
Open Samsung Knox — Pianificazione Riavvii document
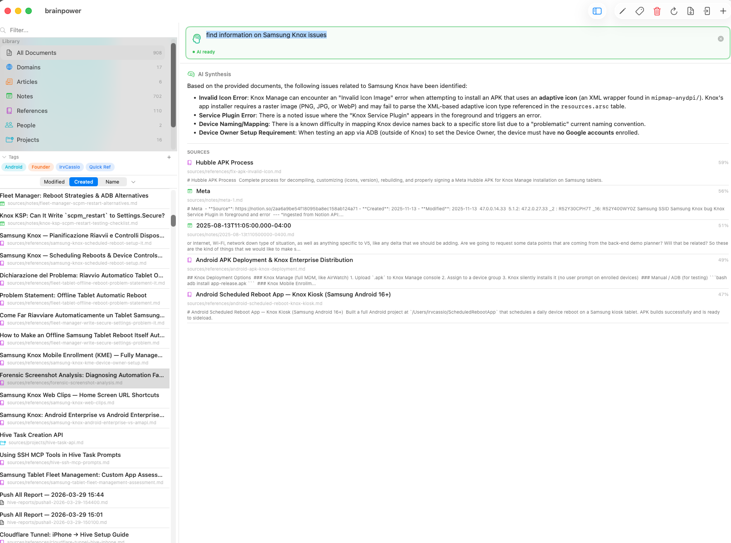85,239
